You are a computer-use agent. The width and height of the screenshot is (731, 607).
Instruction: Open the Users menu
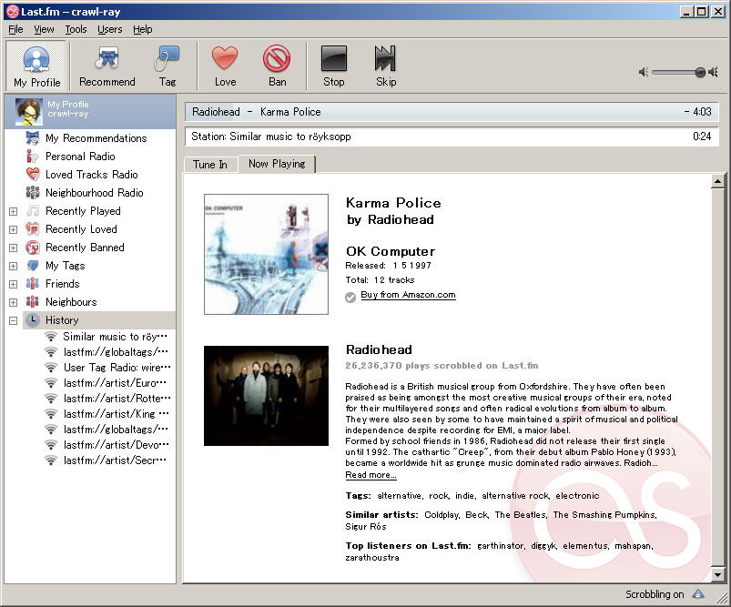click(109, 29)
